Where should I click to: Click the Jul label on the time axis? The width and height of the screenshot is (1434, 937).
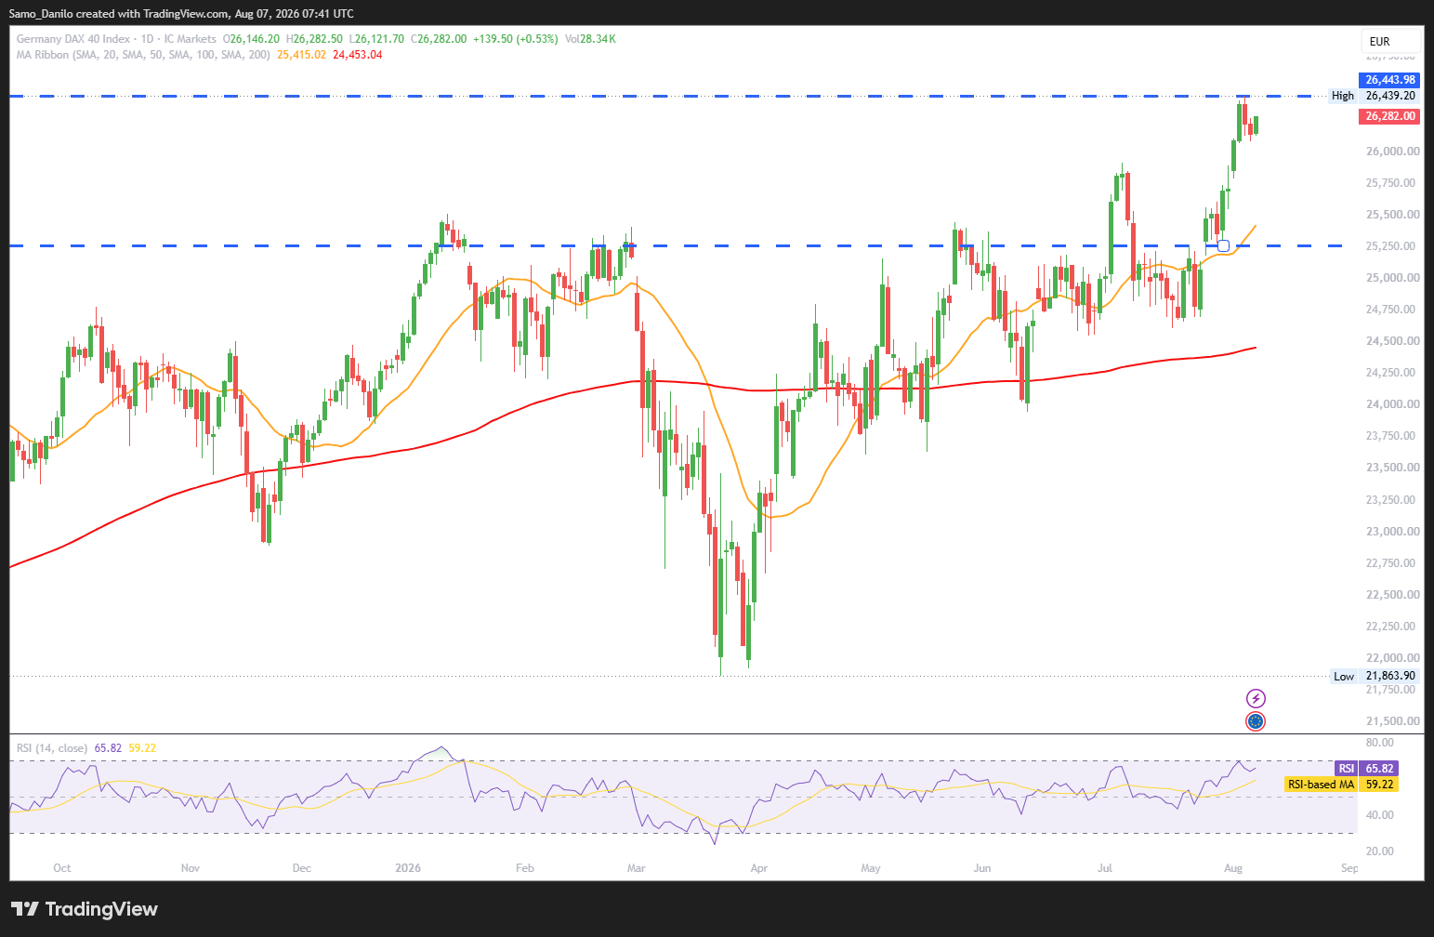point(1105,868)
